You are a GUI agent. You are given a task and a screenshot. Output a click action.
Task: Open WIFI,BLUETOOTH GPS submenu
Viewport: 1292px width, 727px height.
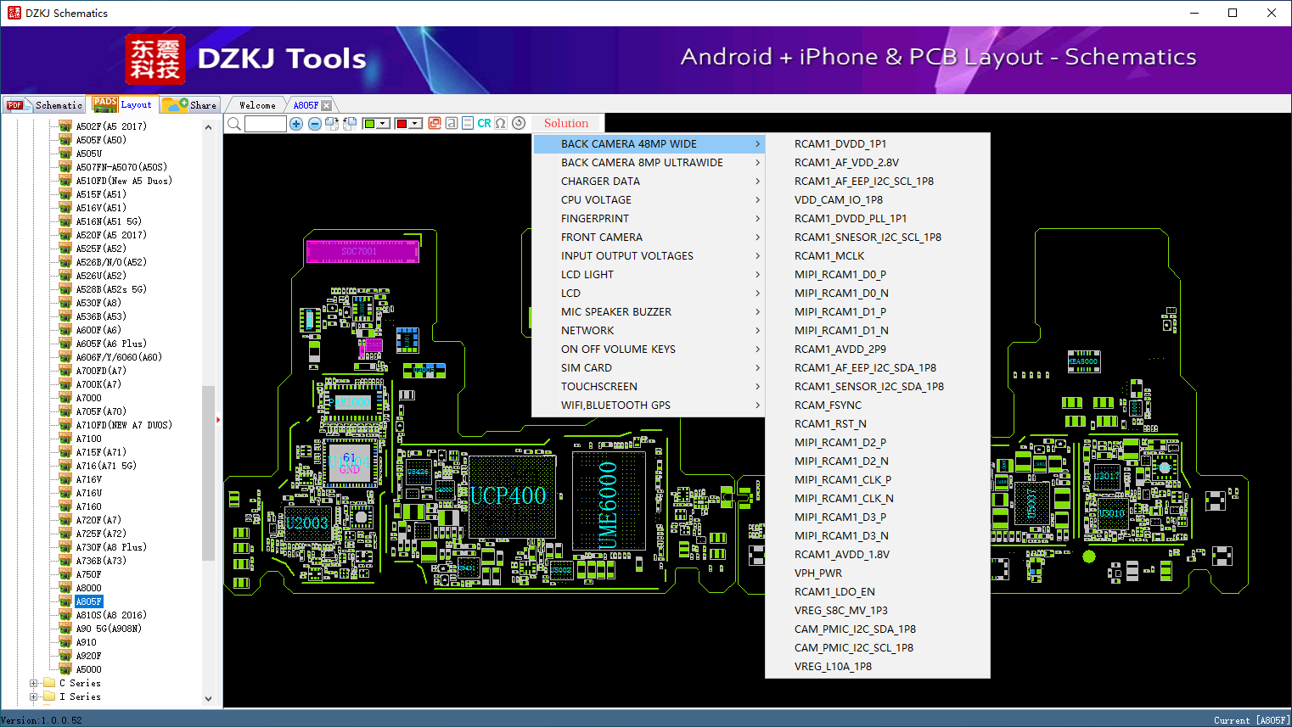click(649, 405)
